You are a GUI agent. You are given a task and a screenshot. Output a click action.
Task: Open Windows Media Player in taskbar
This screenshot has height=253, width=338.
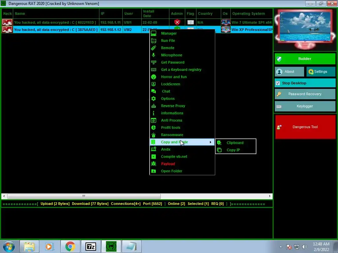pyautogui.click(x=50, y=246)
